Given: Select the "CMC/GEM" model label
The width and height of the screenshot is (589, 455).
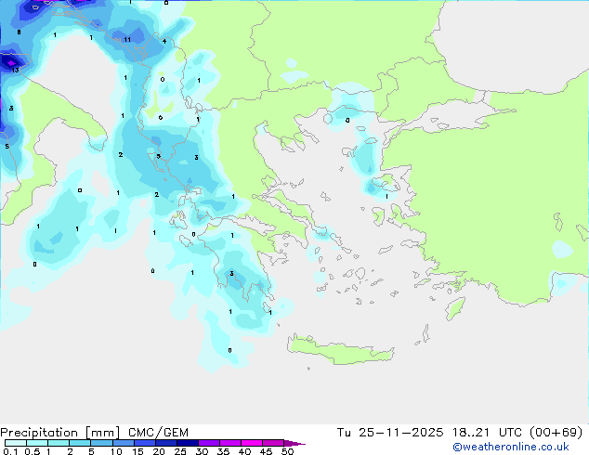Looking at the screenshot, I should (x=158, y=433).
